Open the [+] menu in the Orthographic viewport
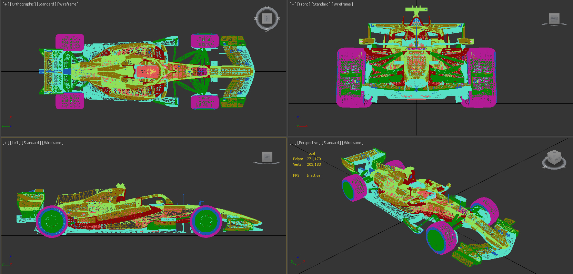 tap(6, 4)
